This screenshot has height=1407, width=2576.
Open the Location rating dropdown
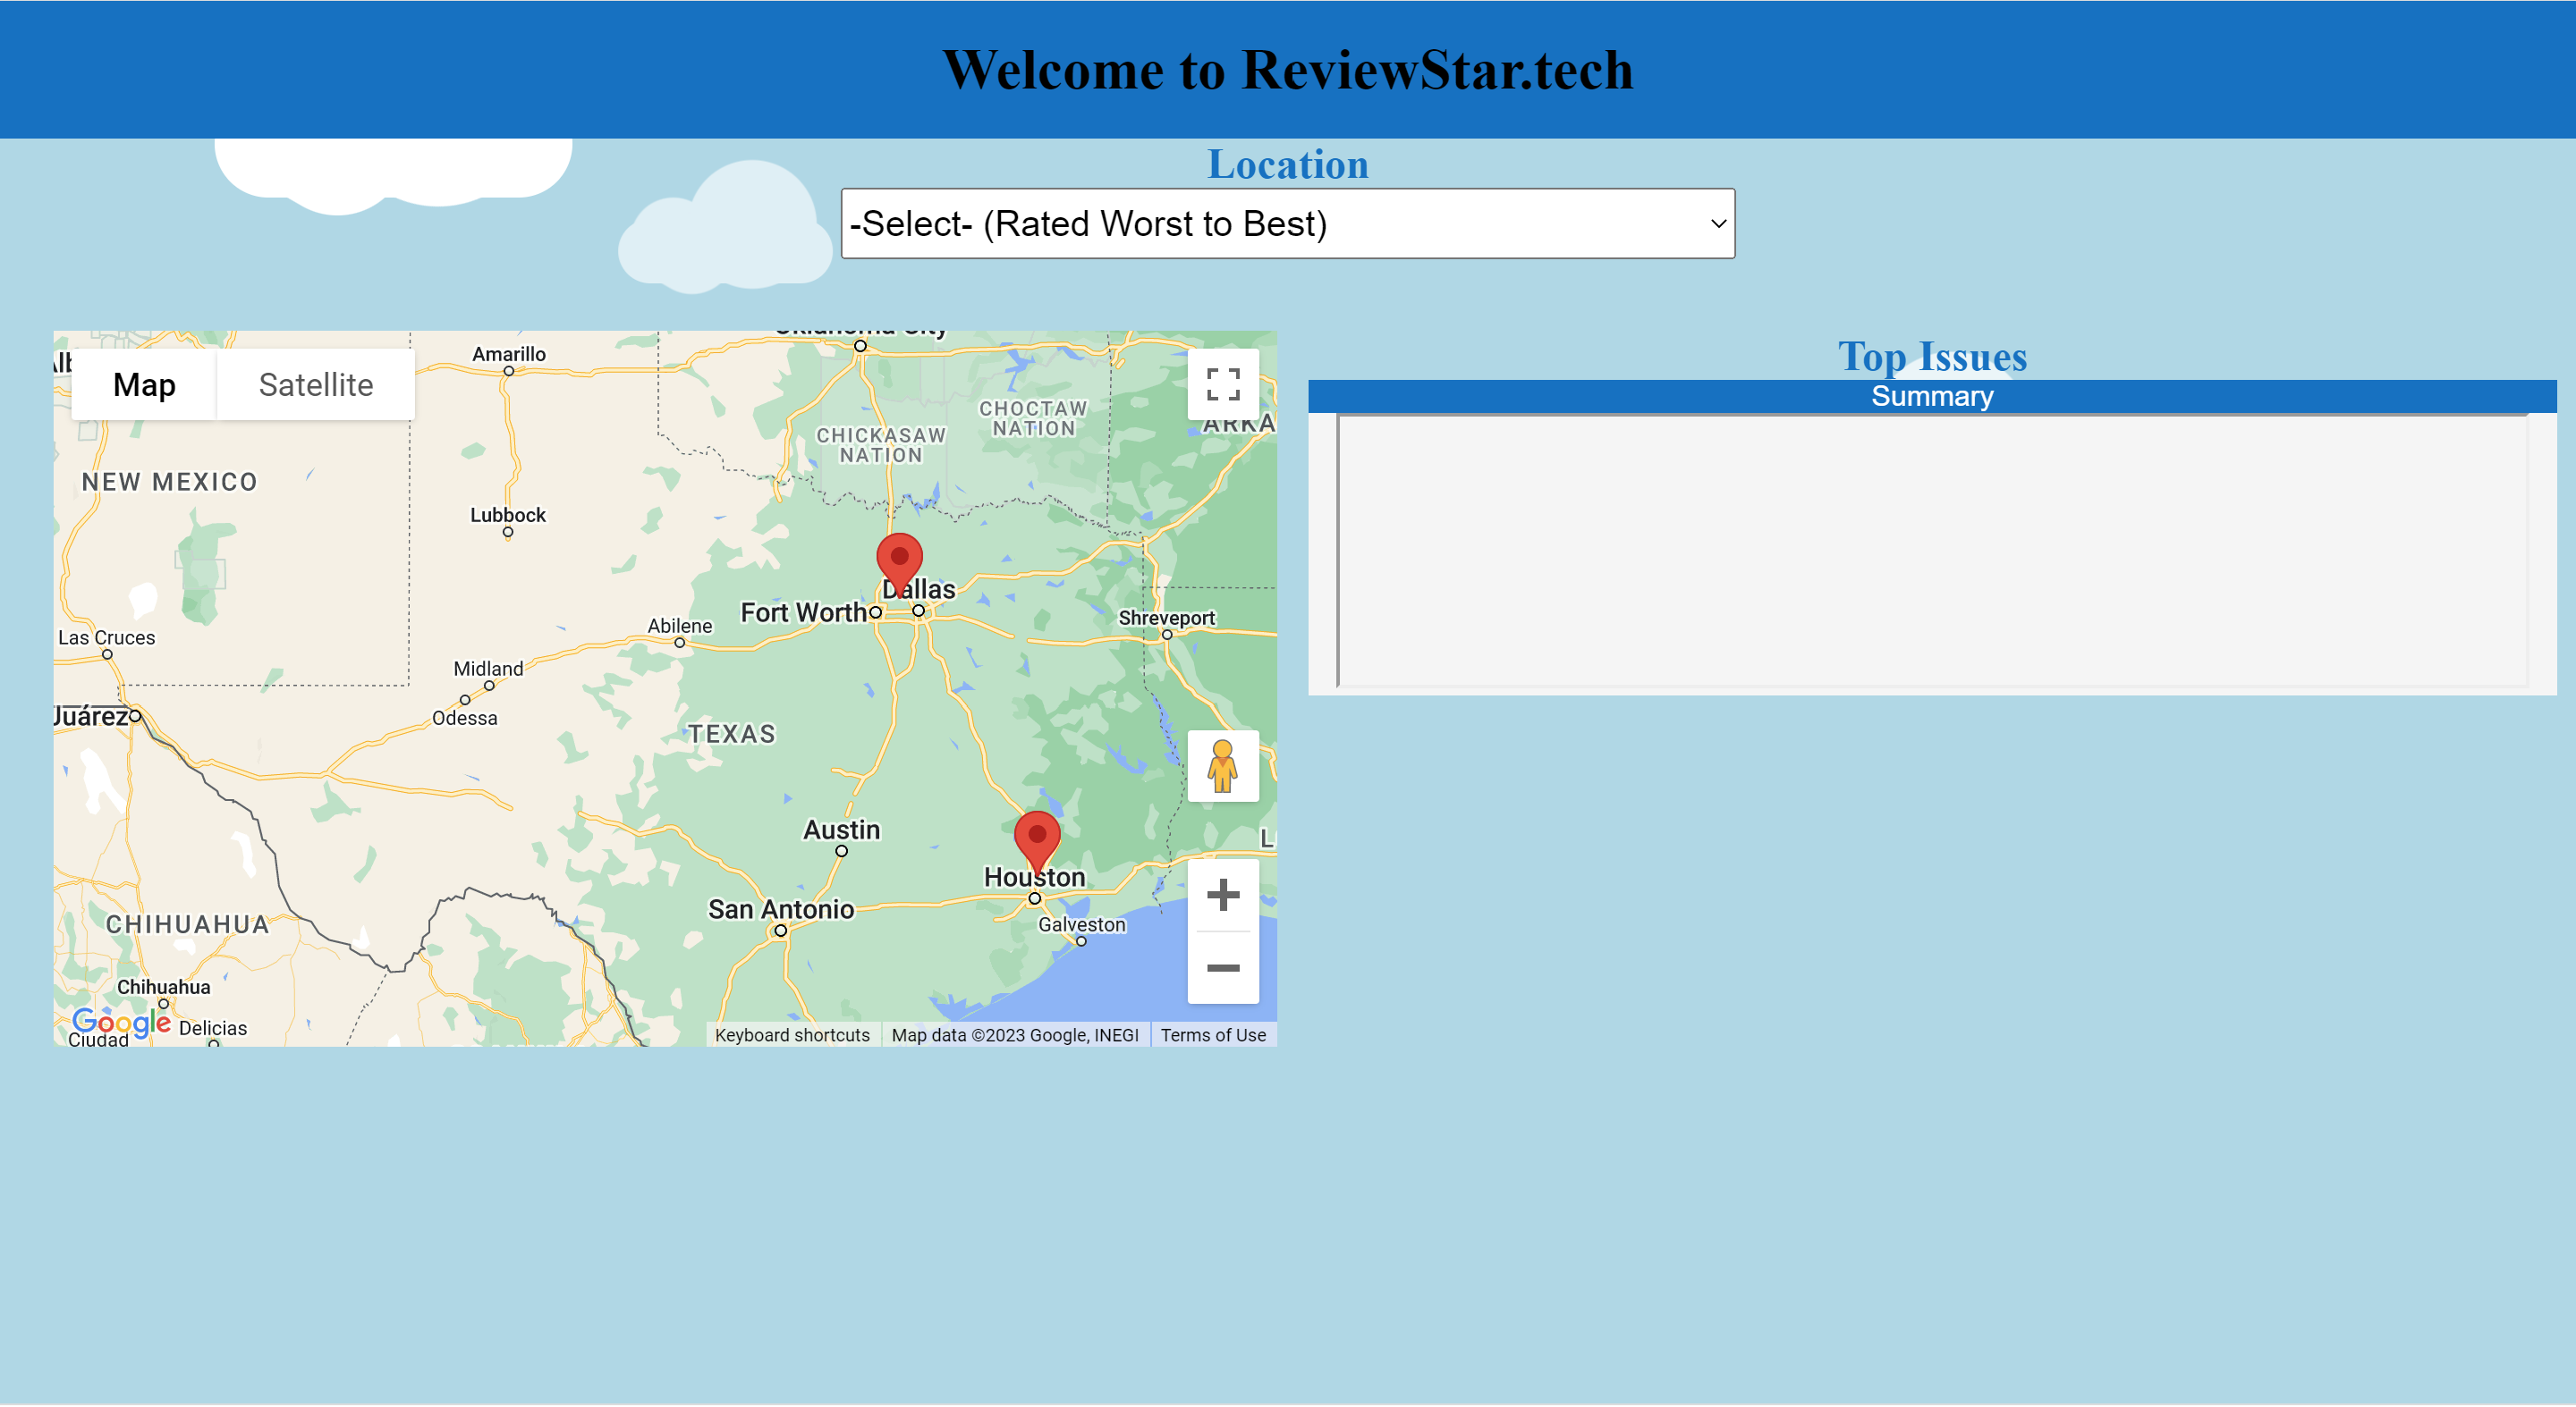1286,223
